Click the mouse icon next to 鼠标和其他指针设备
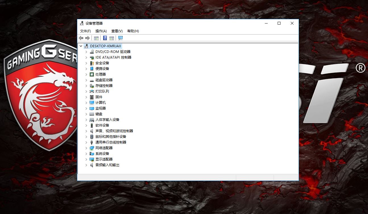The height and width of the screenshot is (214, 368). click(x=92, y=136)
